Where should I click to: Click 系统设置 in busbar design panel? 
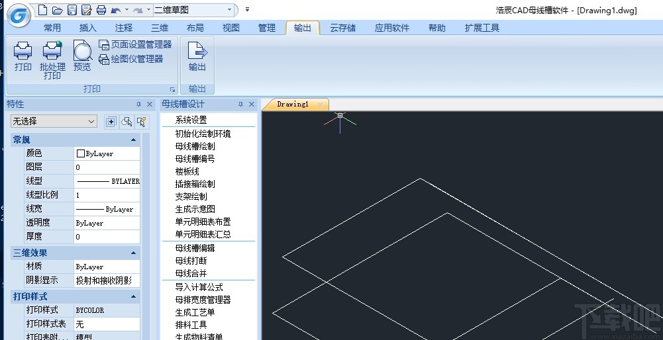click(x=191, y=120)
